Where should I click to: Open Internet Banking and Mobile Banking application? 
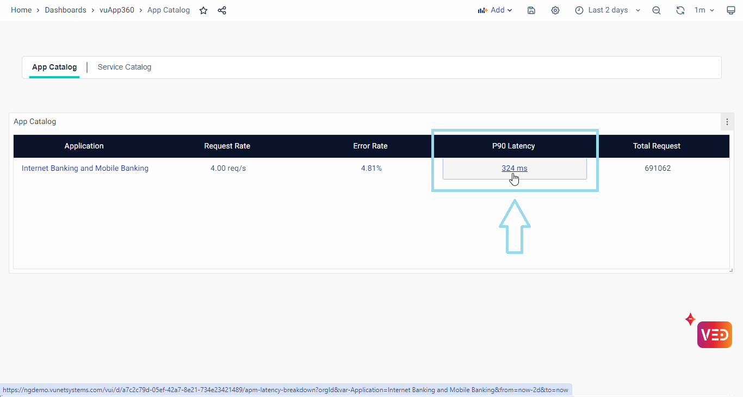tap(85, 168)
